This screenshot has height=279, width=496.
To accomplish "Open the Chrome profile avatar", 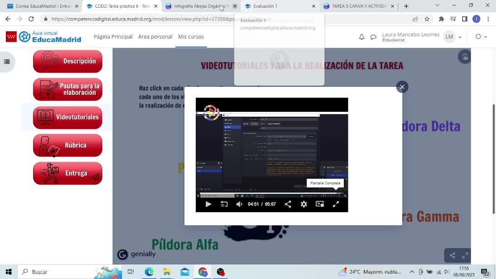I will (476, 19).
